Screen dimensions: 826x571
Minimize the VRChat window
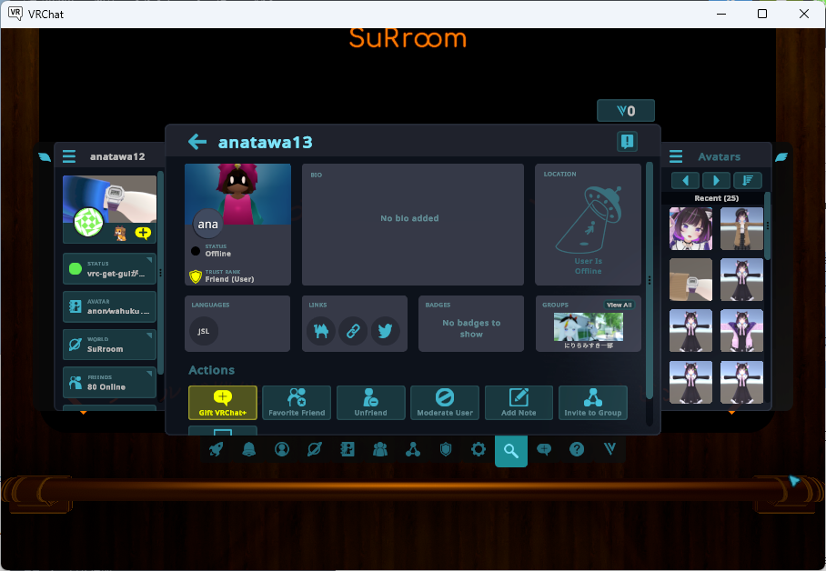pos(721,14)
